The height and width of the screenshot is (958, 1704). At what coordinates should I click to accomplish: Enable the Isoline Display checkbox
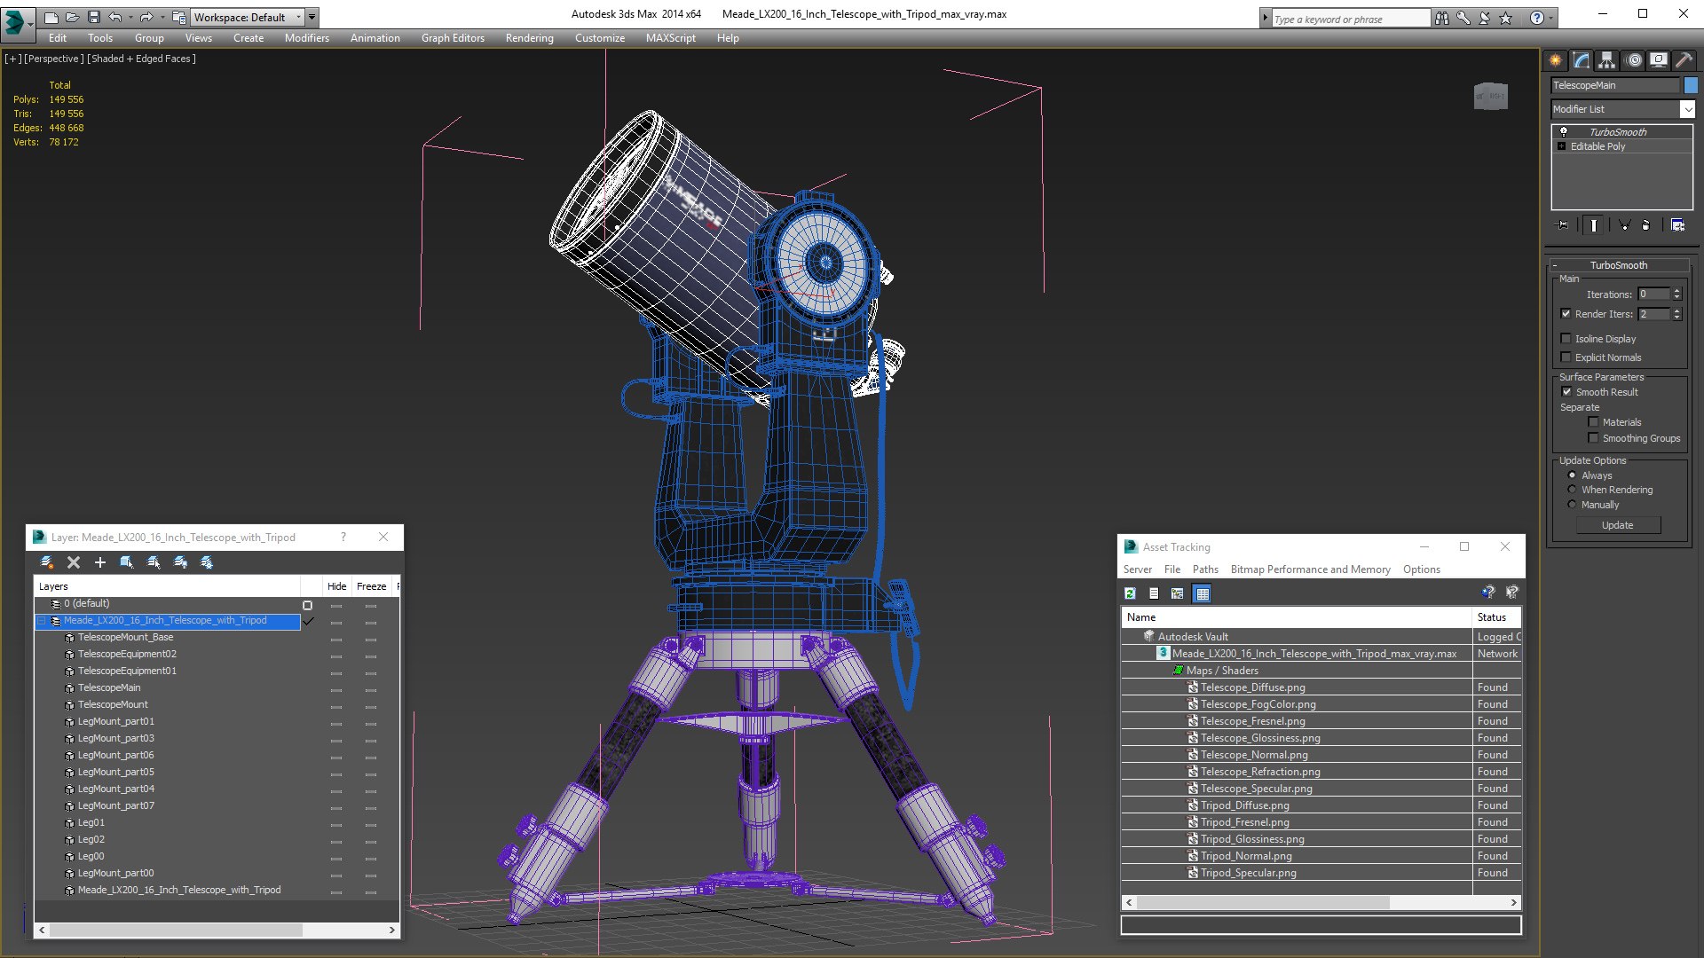(x=1566, y=339)
